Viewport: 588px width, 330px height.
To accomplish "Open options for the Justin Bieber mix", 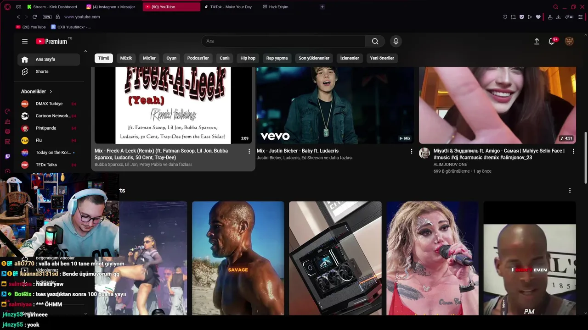I will point(411,151).
